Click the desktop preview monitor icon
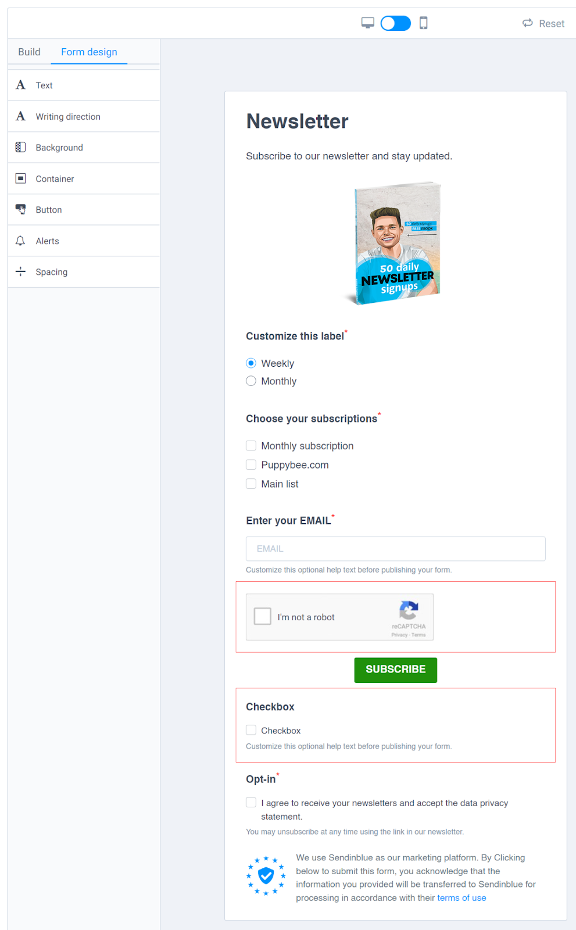Image resolution: width=576 pixels, height=930 pixels. [x=367, y=23]
